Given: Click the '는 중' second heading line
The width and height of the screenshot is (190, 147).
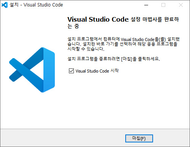Looking at the screenshot, I should [x=73, y=26].
